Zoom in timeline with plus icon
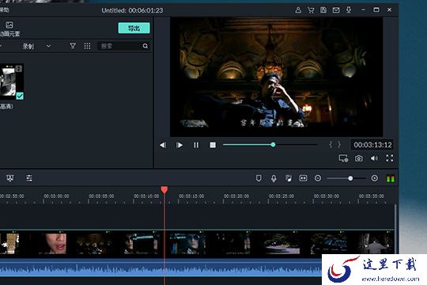The width and height of the screenshot is (427, 285). pos(375,178)
